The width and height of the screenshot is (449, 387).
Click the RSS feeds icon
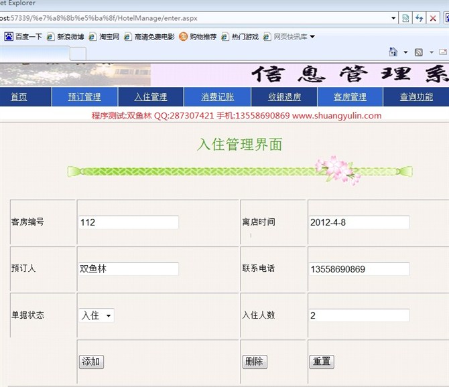[419, 52]
